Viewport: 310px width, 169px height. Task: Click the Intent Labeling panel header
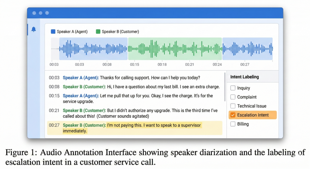coord(245,77)
